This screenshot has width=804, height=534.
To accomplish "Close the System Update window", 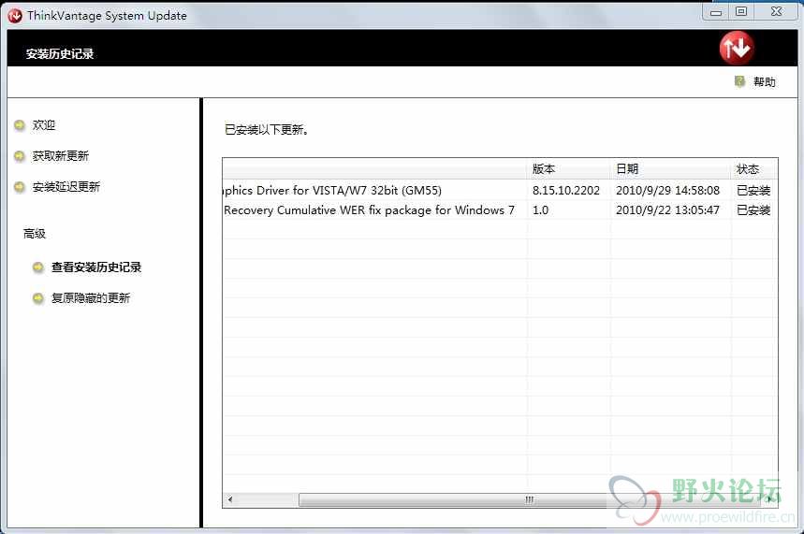I will tap(776, 12).
